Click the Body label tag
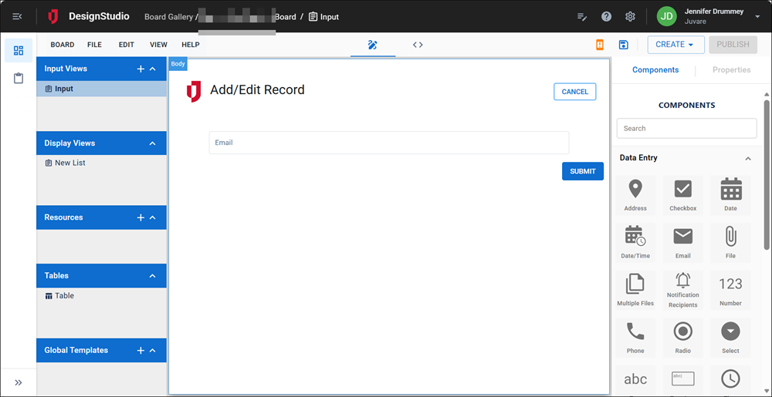 coord(178,64)
